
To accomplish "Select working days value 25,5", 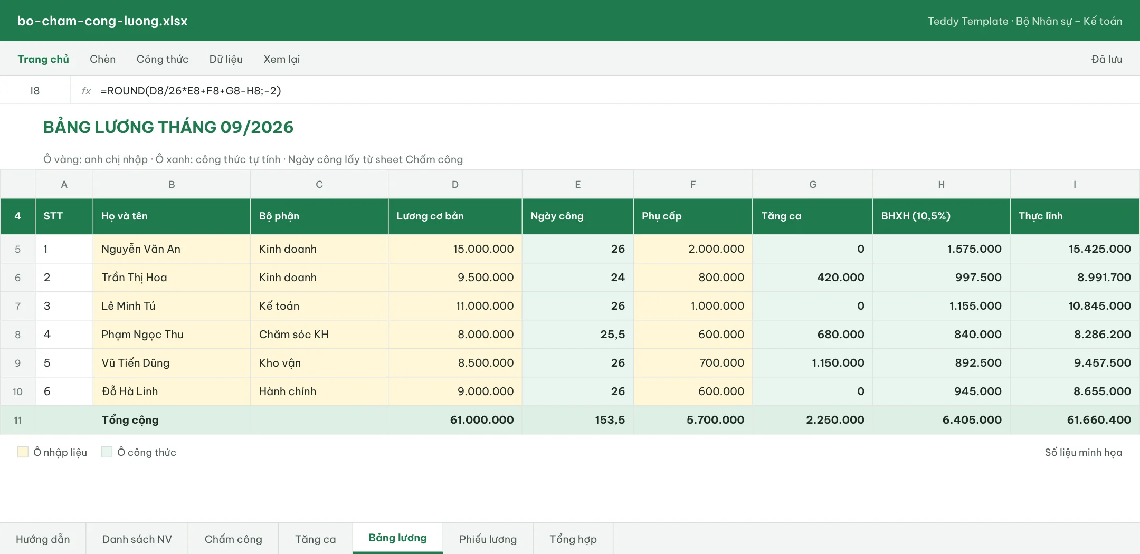I will point(578,335).
